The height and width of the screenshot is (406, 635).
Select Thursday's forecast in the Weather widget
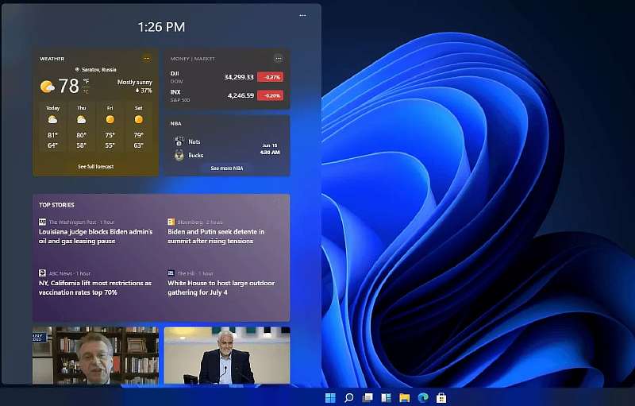point(81,127)
